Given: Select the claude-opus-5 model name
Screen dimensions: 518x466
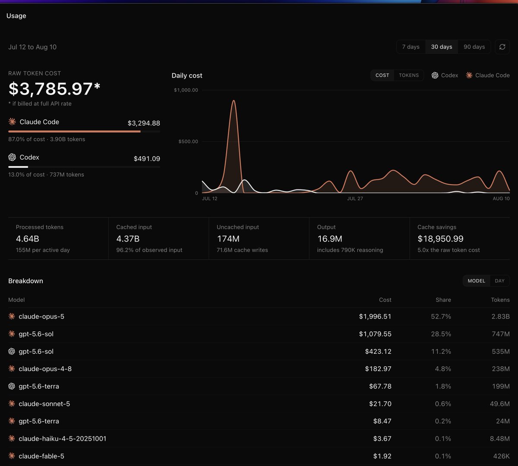Looking at the screenshot, I should click(41, 316).
